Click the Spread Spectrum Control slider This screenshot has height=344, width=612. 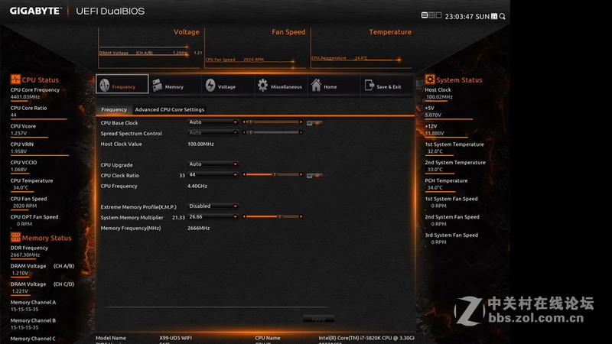point(273,132)
